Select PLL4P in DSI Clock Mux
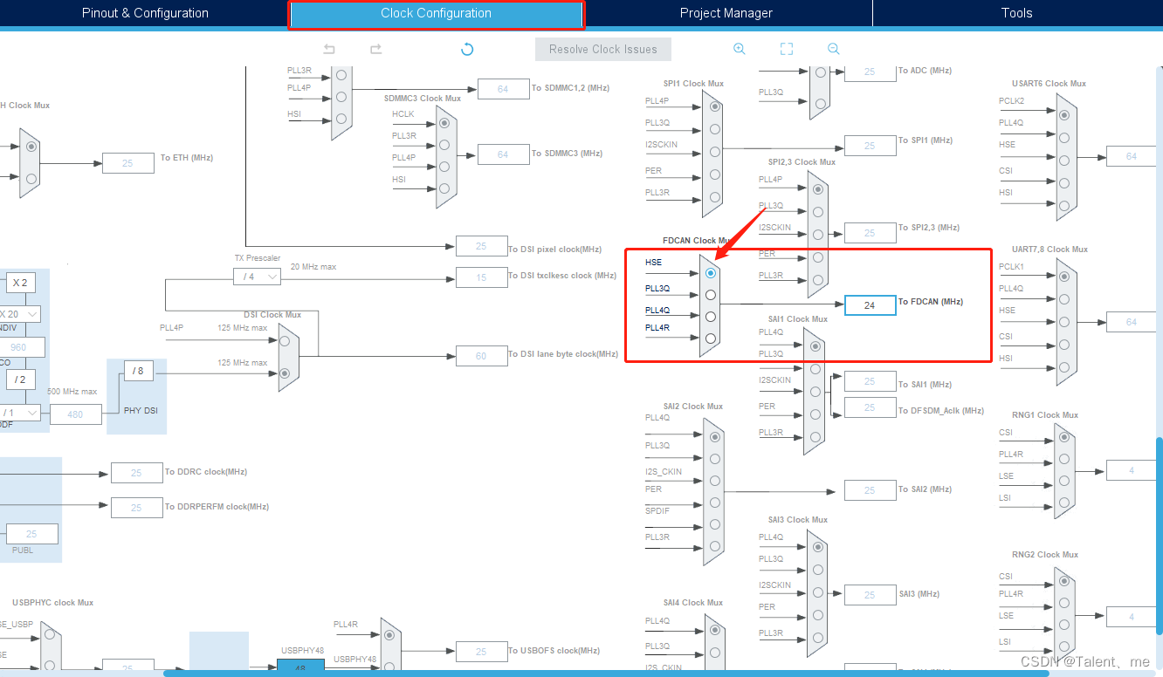 (285, 340)
